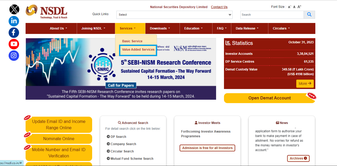Click the Open Demat Account button
Image resolution: width=337 pixels, height=166 pixels.
click(x=269, y=98)
